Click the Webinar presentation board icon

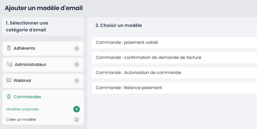pyautogui.click(x=9, y=80)
